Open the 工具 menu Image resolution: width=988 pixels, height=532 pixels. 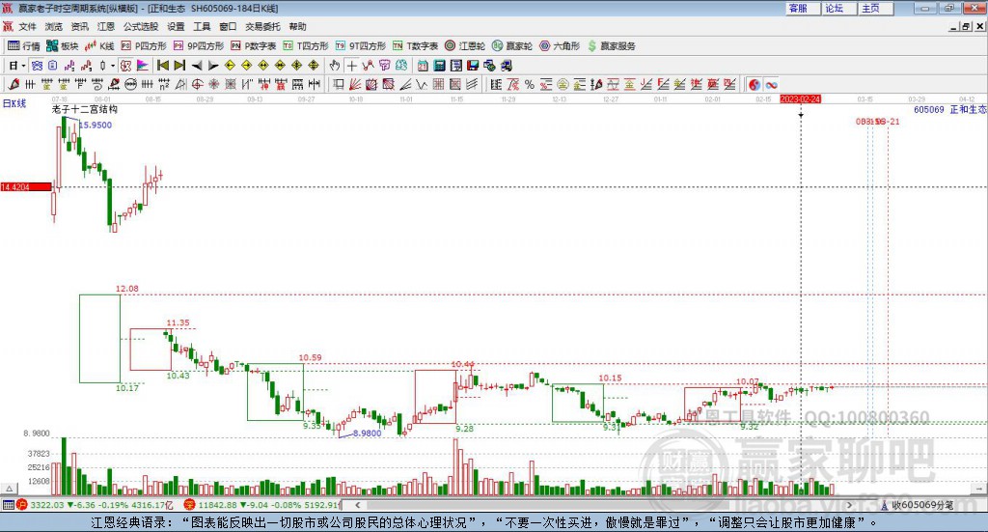click(202, 26)
